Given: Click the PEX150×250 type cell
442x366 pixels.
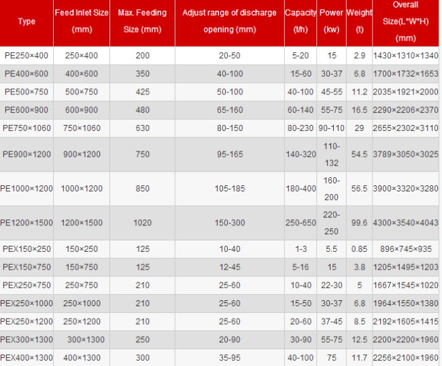Looking at the screenshot, I should coord(27,249).
